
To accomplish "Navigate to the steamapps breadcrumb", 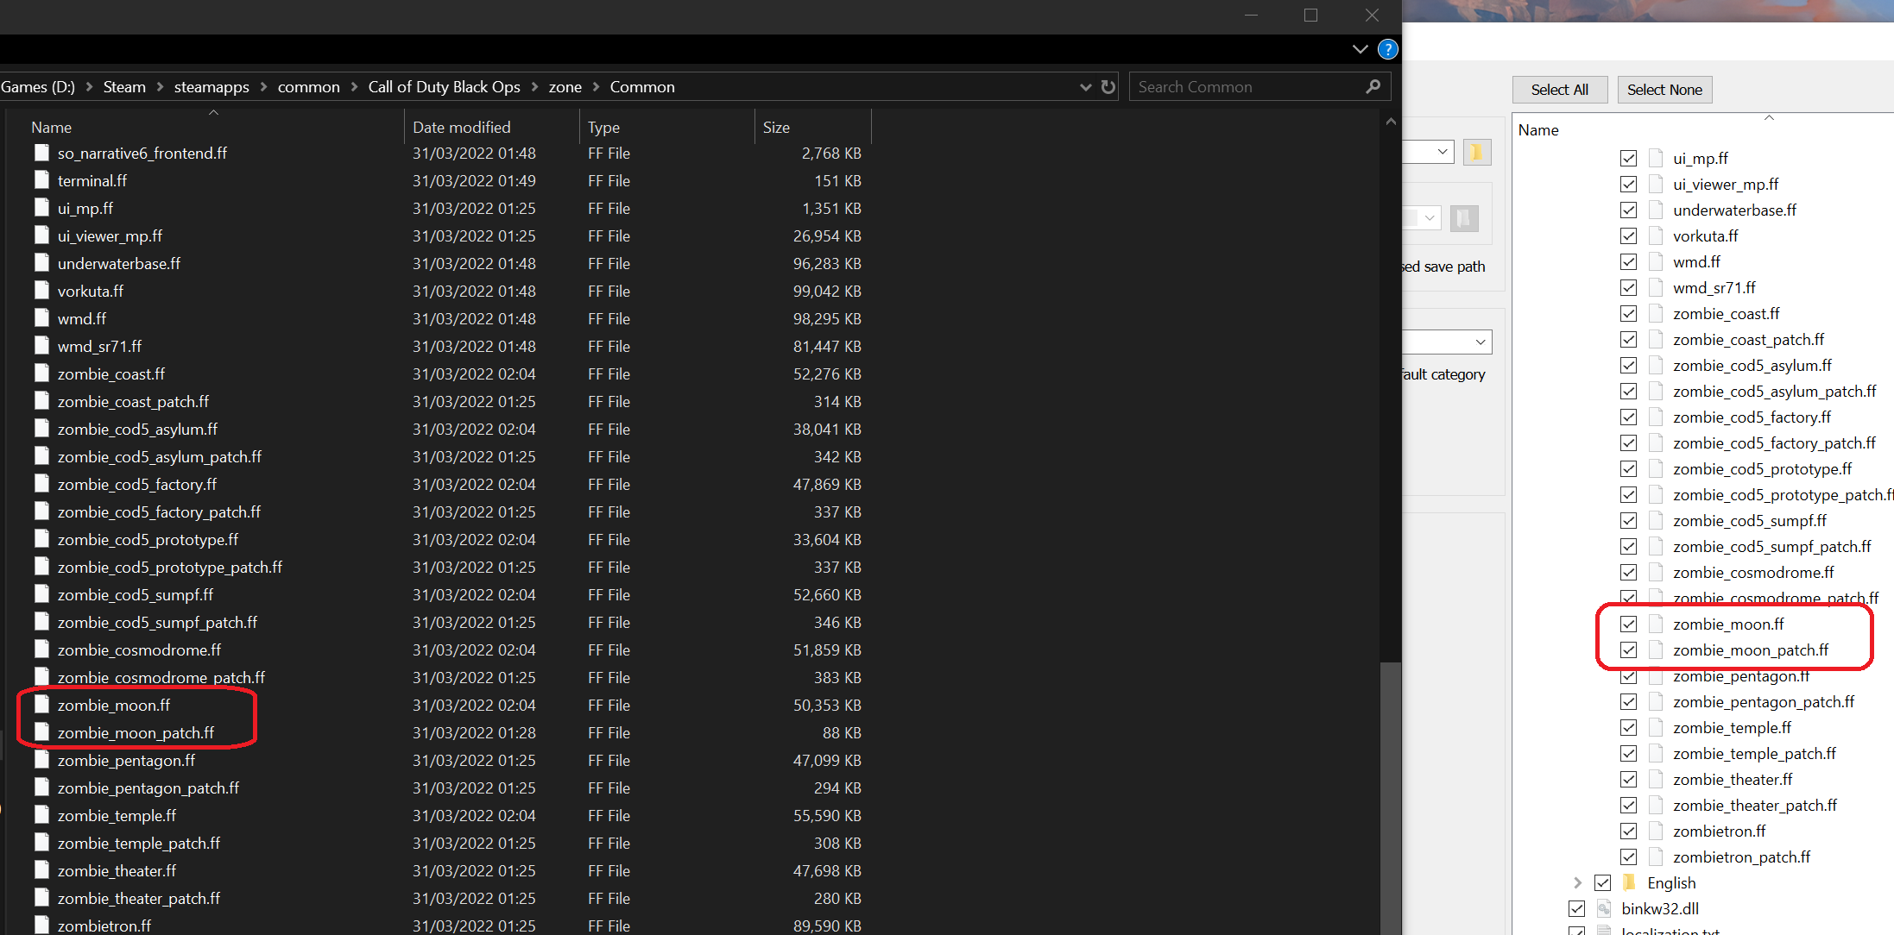I will click(211, 87).
